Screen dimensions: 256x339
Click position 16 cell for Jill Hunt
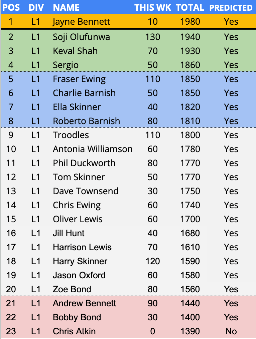pyautogui.click(x=11, y=233)
